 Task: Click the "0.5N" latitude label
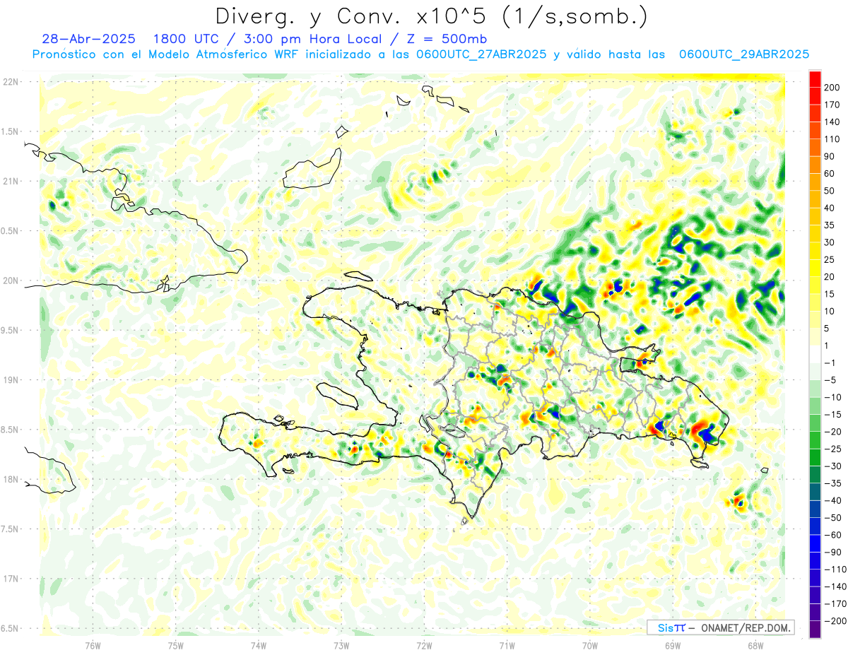(11, 231)
